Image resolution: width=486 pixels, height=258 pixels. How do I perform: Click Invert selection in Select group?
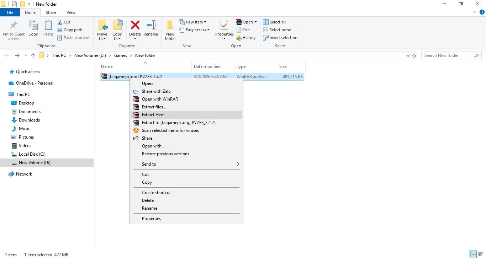point(280,38)
